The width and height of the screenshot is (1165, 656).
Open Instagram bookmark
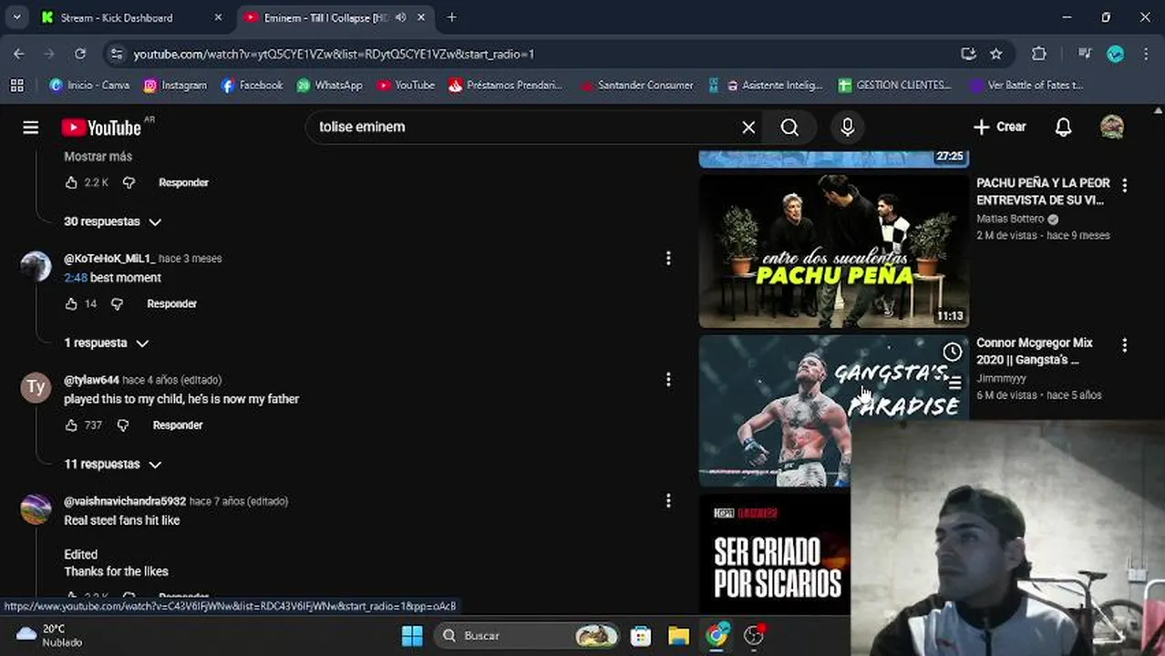pyautogui.click(x=175, y=85)
